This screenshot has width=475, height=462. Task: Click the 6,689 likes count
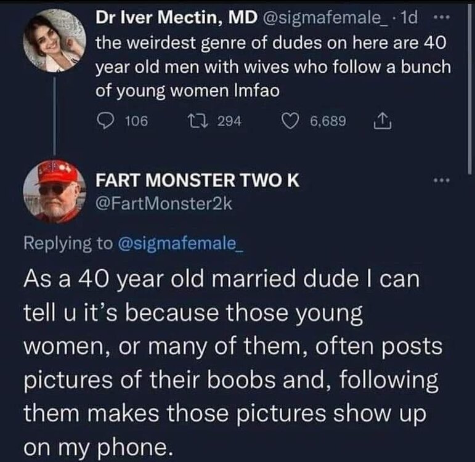pyautogui.click(x=328, y=121)
